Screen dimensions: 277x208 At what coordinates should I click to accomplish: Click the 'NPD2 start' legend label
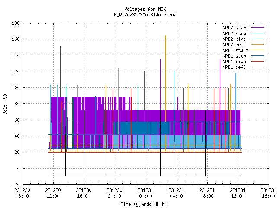[x=235, y=28]
